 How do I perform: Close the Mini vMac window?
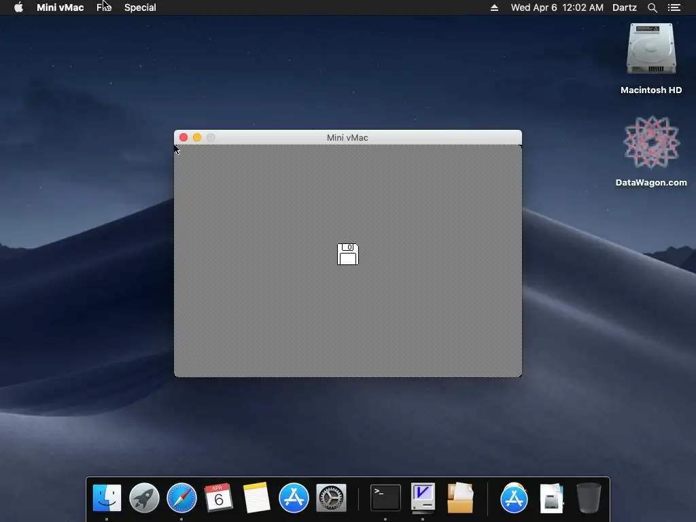[184, 137]
